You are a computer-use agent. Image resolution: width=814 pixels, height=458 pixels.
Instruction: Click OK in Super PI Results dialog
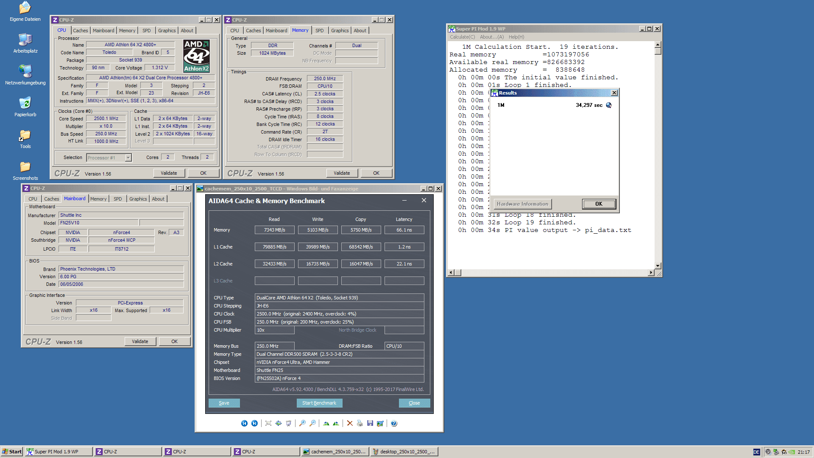click(599, 204)
